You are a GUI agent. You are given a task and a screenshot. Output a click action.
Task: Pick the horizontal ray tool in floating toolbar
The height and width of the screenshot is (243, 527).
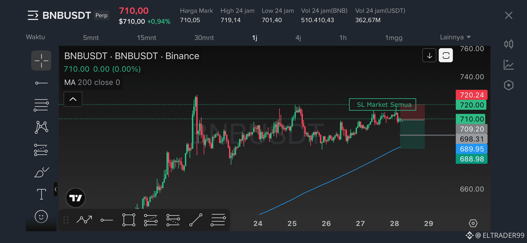(x=106, y=220)
